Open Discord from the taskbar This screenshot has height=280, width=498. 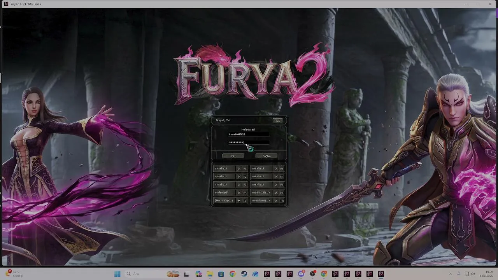[301, 274]
